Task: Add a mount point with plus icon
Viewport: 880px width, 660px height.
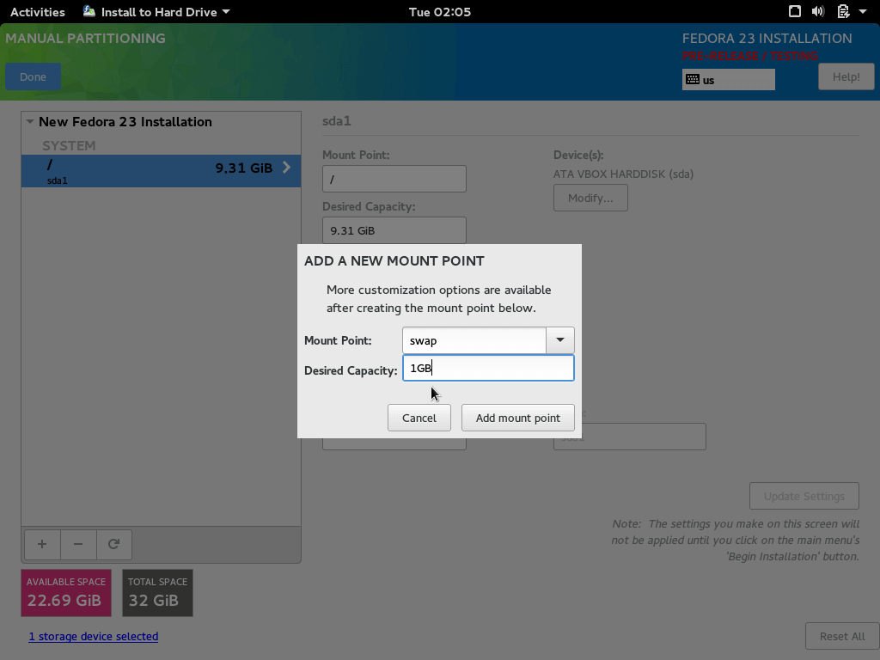Action: [x=42, y=544]
